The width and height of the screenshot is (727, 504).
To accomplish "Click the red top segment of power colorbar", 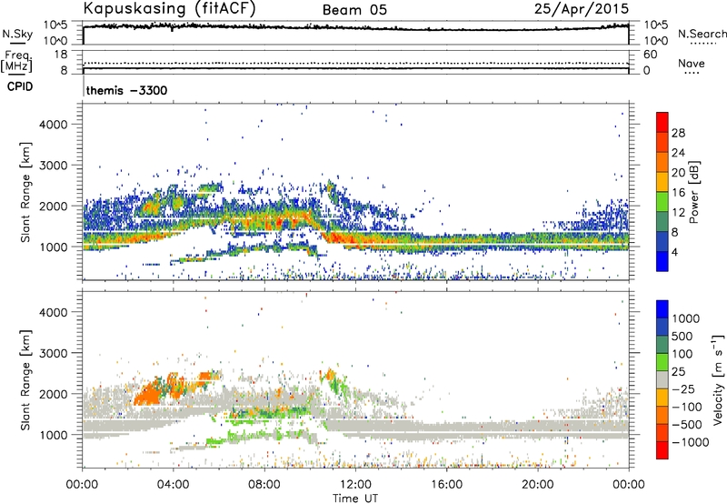I will click(x=662, y=123).
